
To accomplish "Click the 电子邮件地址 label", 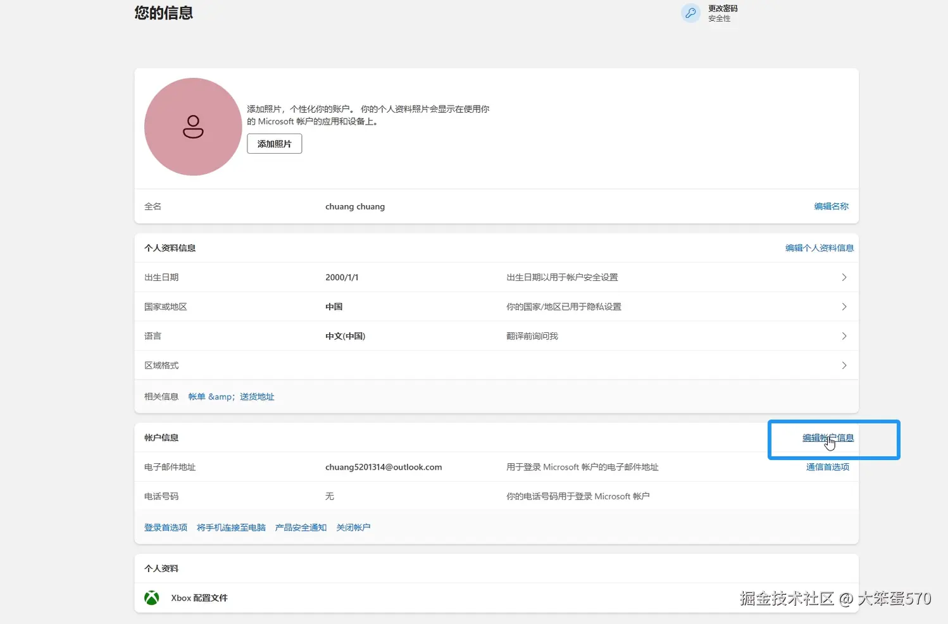I will click(170, 467).
